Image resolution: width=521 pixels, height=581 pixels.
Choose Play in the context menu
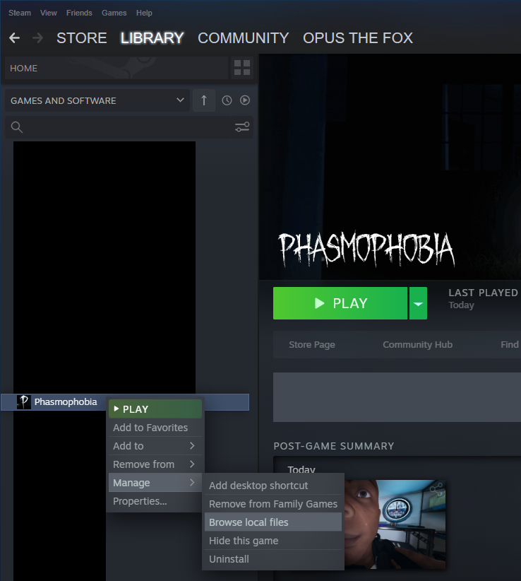[x=155, y=409]
